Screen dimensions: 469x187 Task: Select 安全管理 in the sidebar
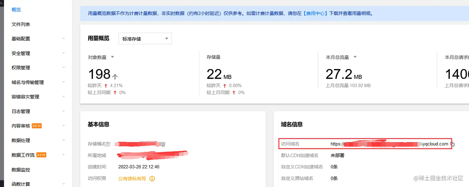click(x=21, y=53)
